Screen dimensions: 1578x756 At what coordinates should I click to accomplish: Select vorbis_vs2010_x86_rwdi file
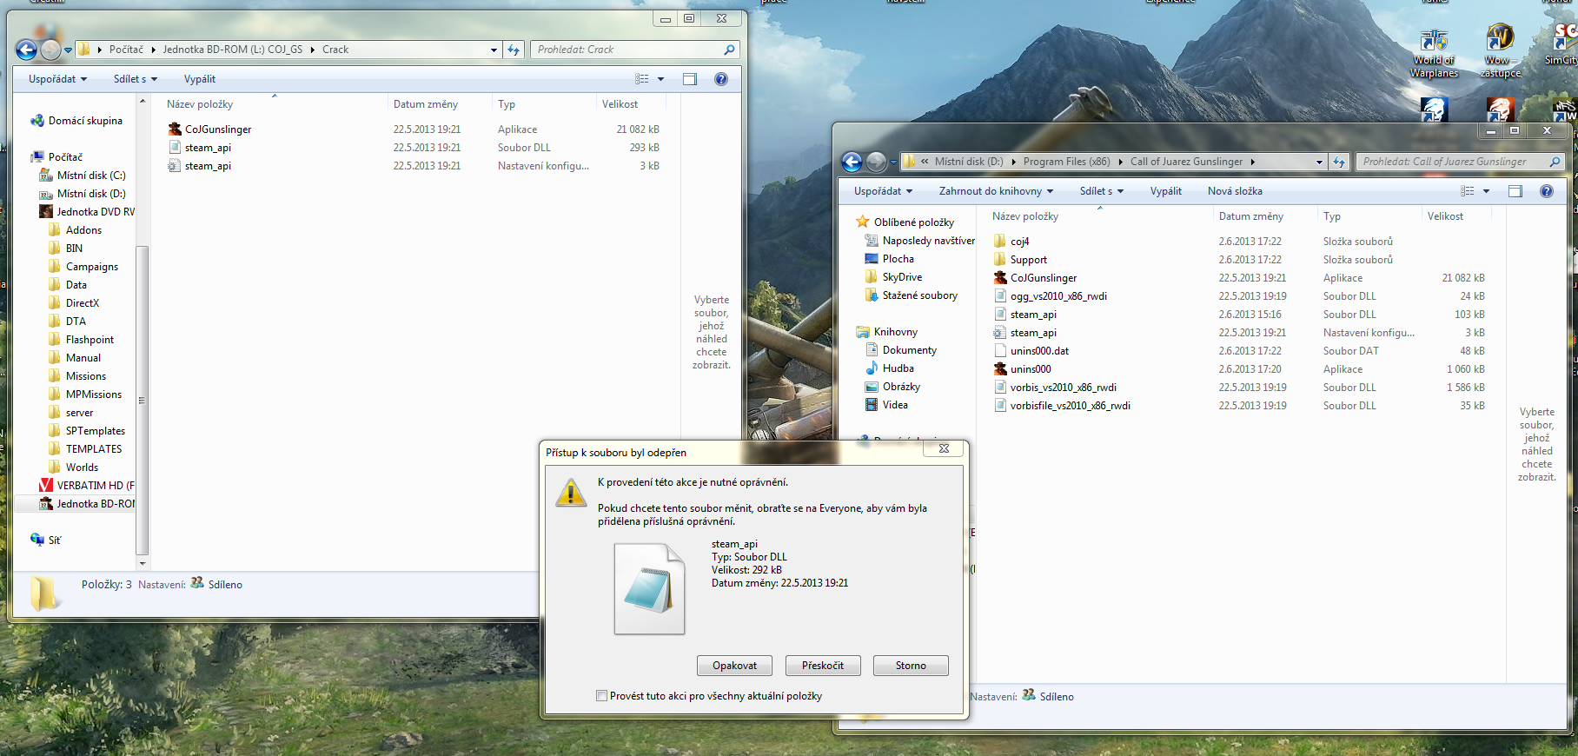[x=1063, y=388]
